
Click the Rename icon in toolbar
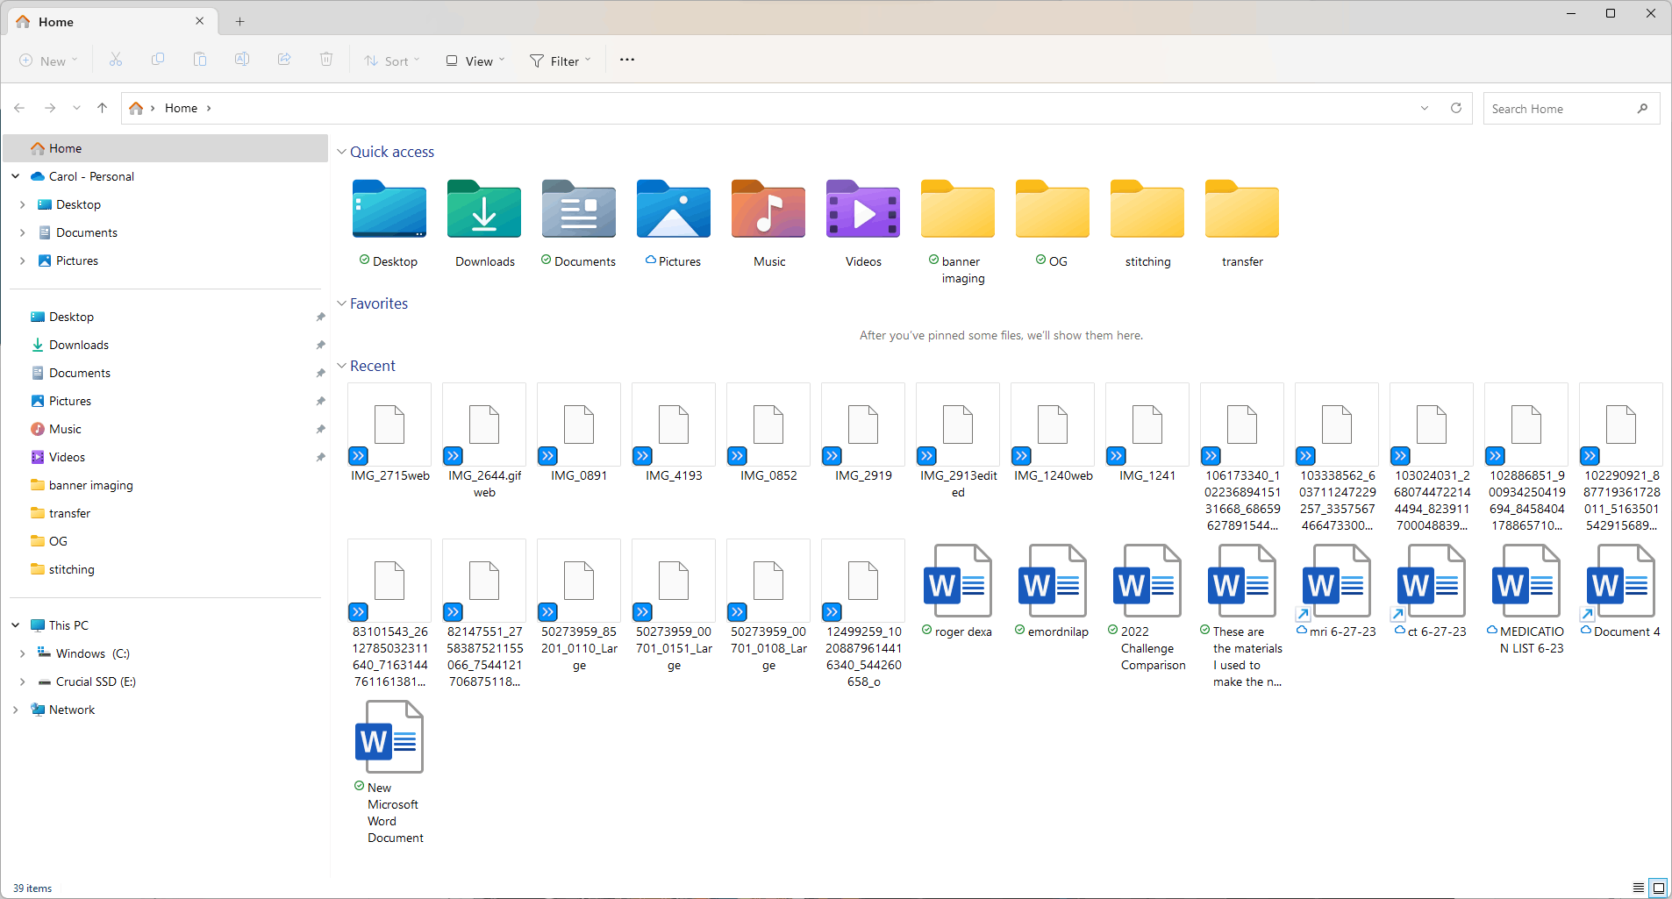click(242, 60)
